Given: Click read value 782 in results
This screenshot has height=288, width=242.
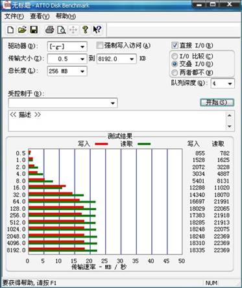Looking at the screenshot, I should pos(224,153).
